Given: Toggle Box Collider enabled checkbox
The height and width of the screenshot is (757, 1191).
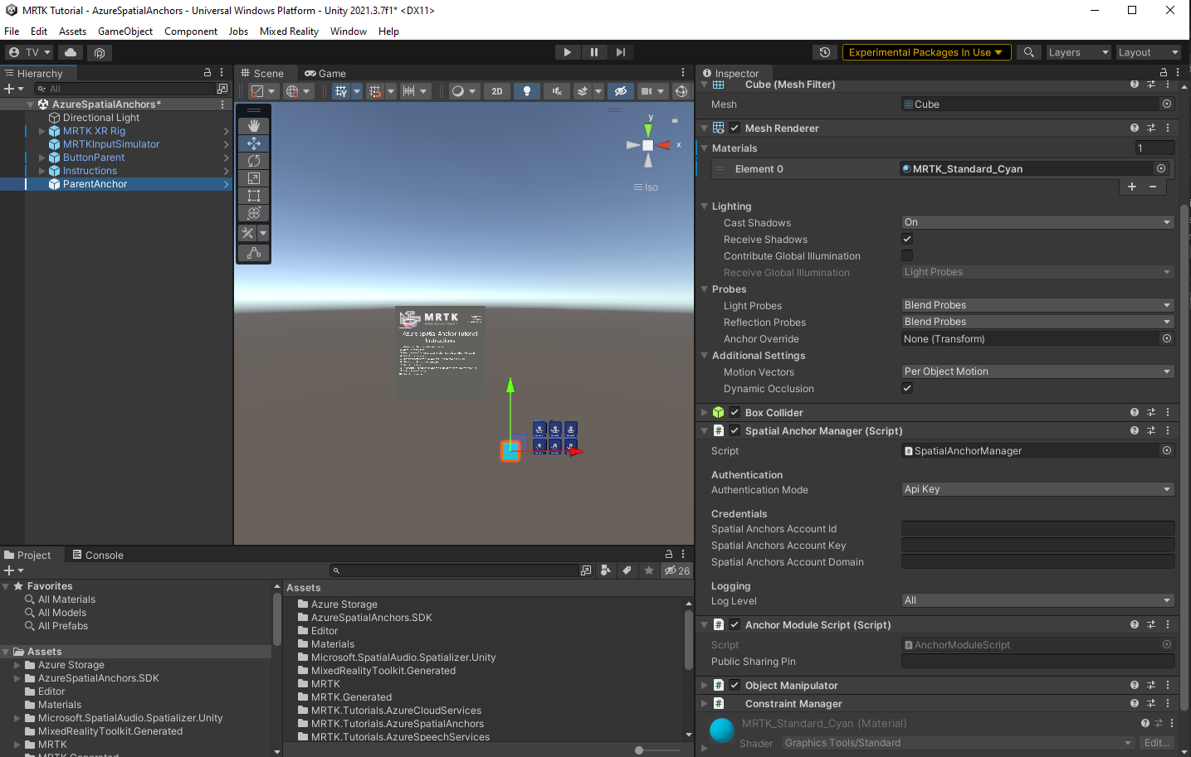Looking at the screenshot, I should (x=735, y=412).
